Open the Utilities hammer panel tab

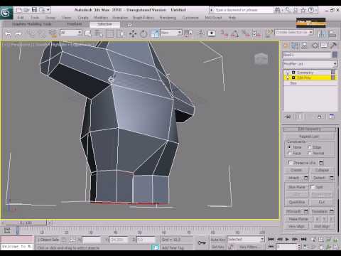click(x=333, y=46)
